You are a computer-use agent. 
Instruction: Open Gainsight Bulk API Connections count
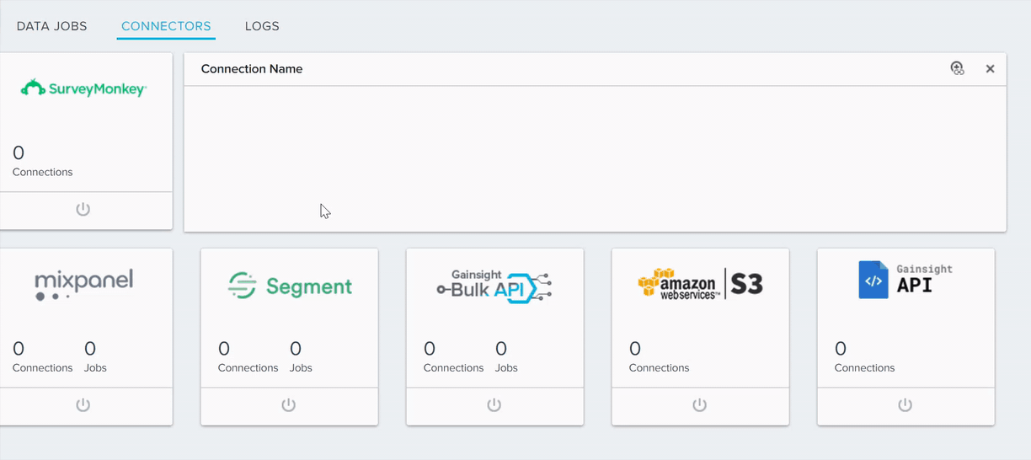[453, 357]
